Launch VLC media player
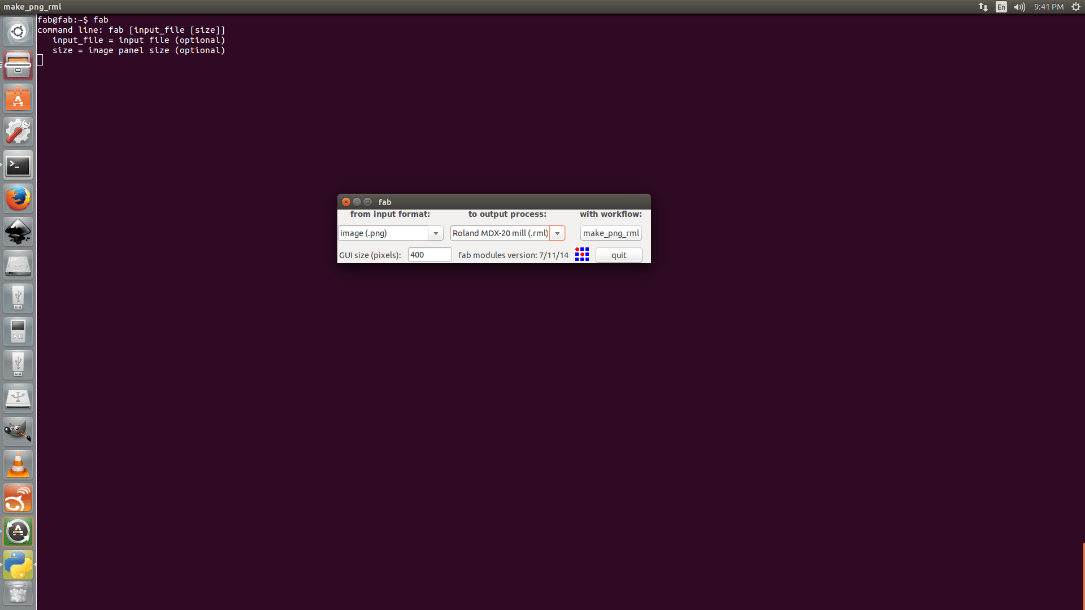 tap(18, 465)
